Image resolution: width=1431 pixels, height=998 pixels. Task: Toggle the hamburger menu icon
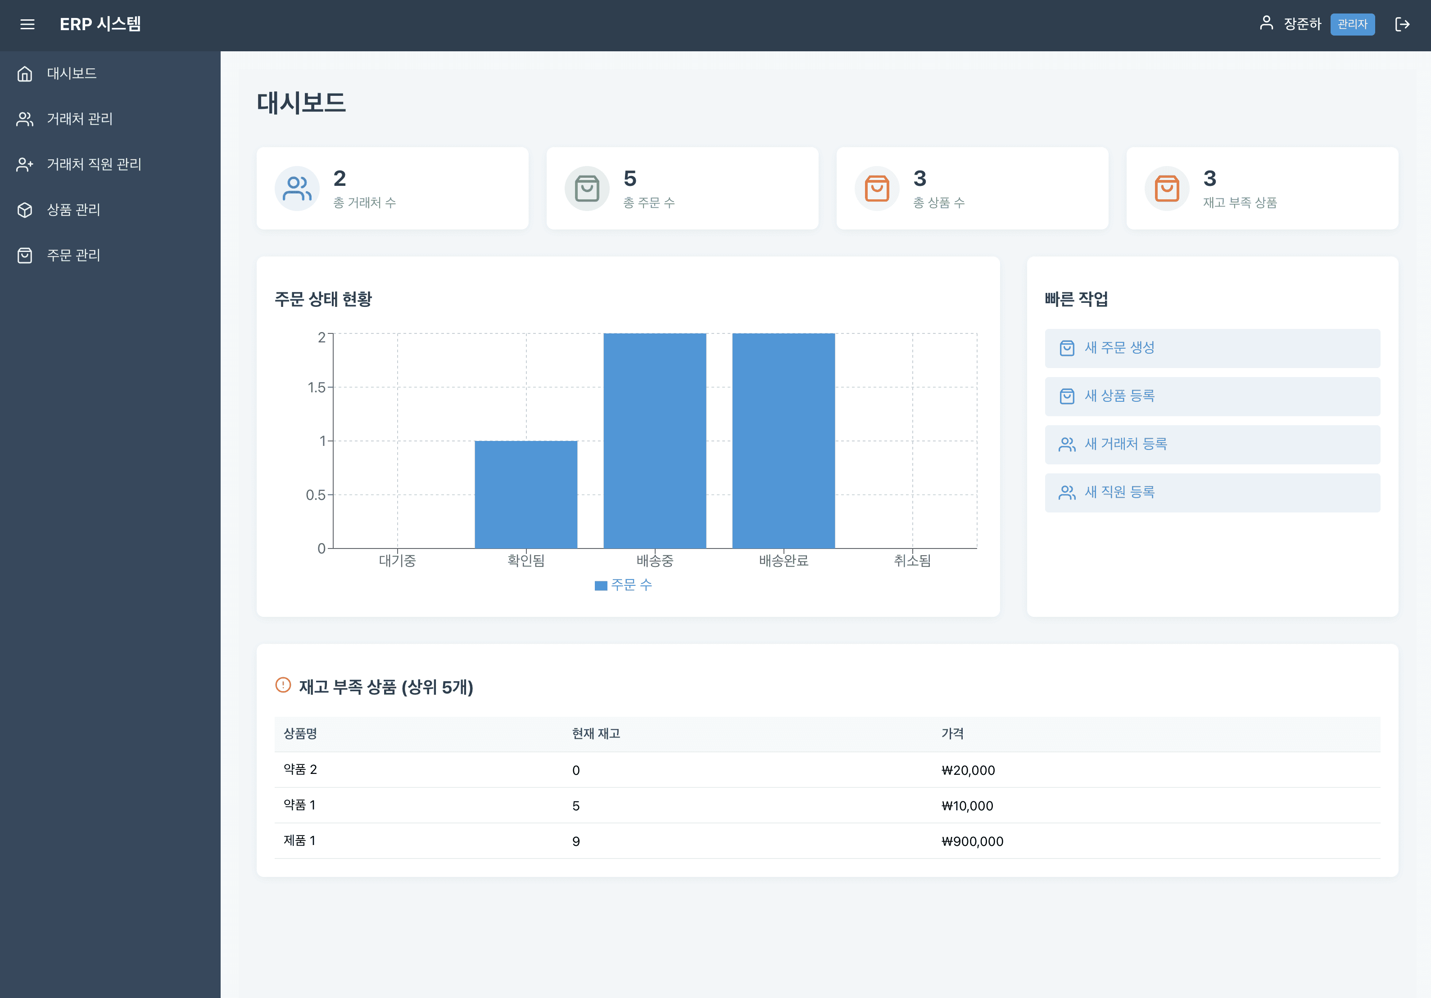[x=27, y=24]
